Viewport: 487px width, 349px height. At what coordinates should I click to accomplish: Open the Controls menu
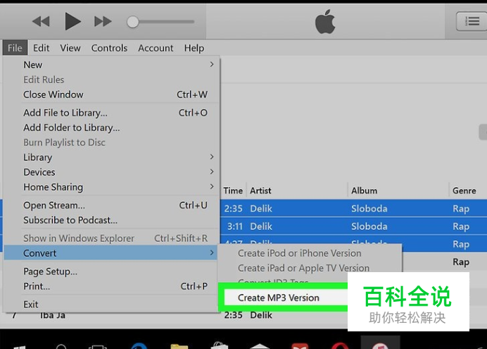point(109,48)
